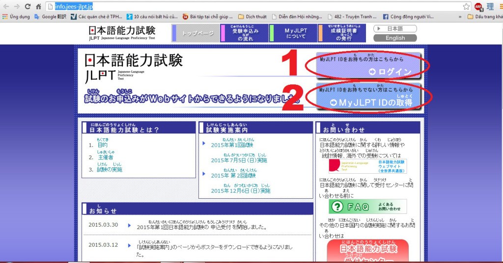Open the Dịch thuật bookmarks folder
The width and height of the screenshot is (503, 263).
[x=252, y=17]
